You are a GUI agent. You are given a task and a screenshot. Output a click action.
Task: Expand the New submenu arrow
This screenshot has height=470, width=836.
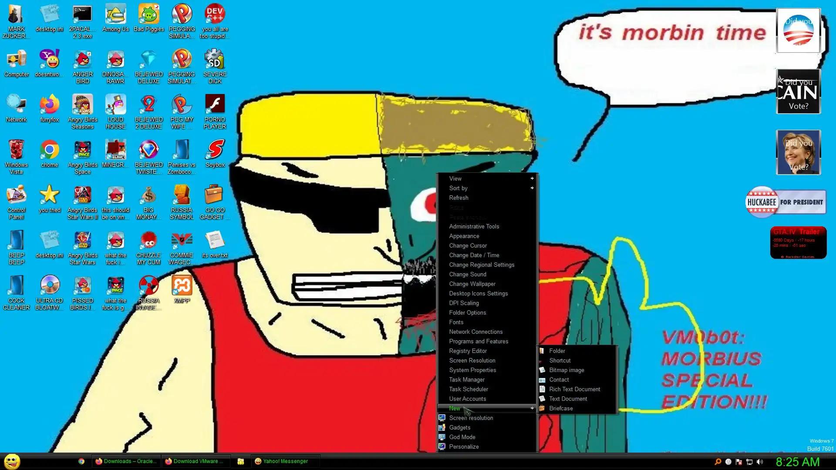532,408
